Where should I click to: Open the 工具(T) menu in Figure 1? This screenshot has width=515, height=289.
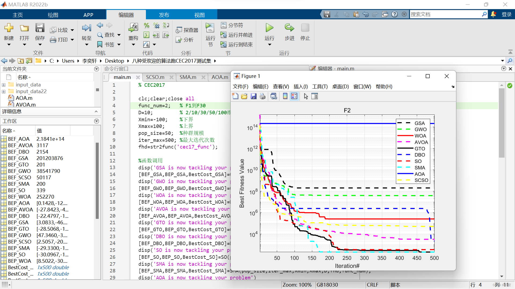click(320, 86)
